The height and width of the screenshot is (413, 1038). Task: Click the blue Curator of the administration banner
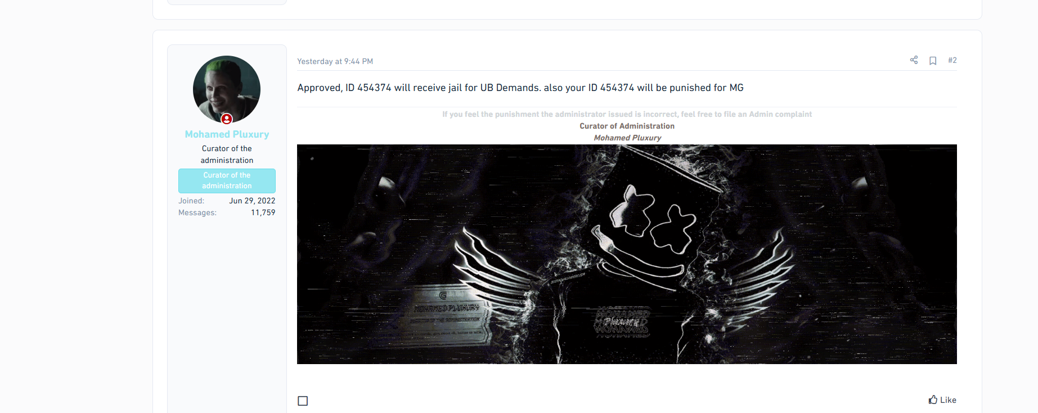(227, 180)
